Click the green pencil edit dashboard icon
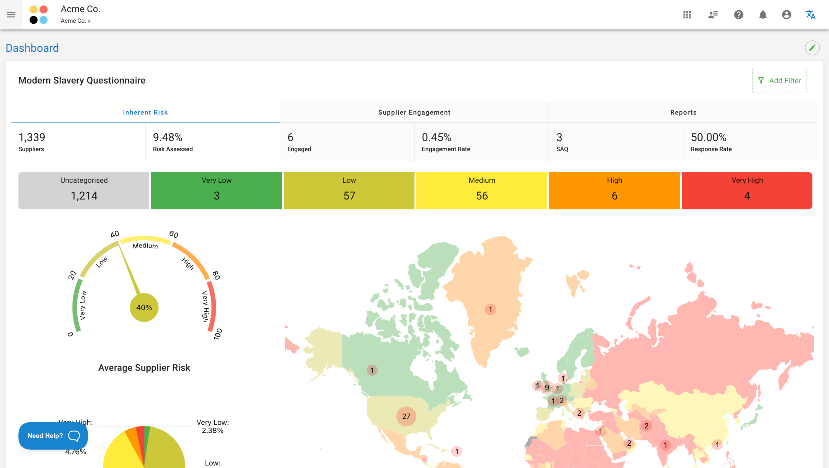829x468 pixels. [812, 48]
